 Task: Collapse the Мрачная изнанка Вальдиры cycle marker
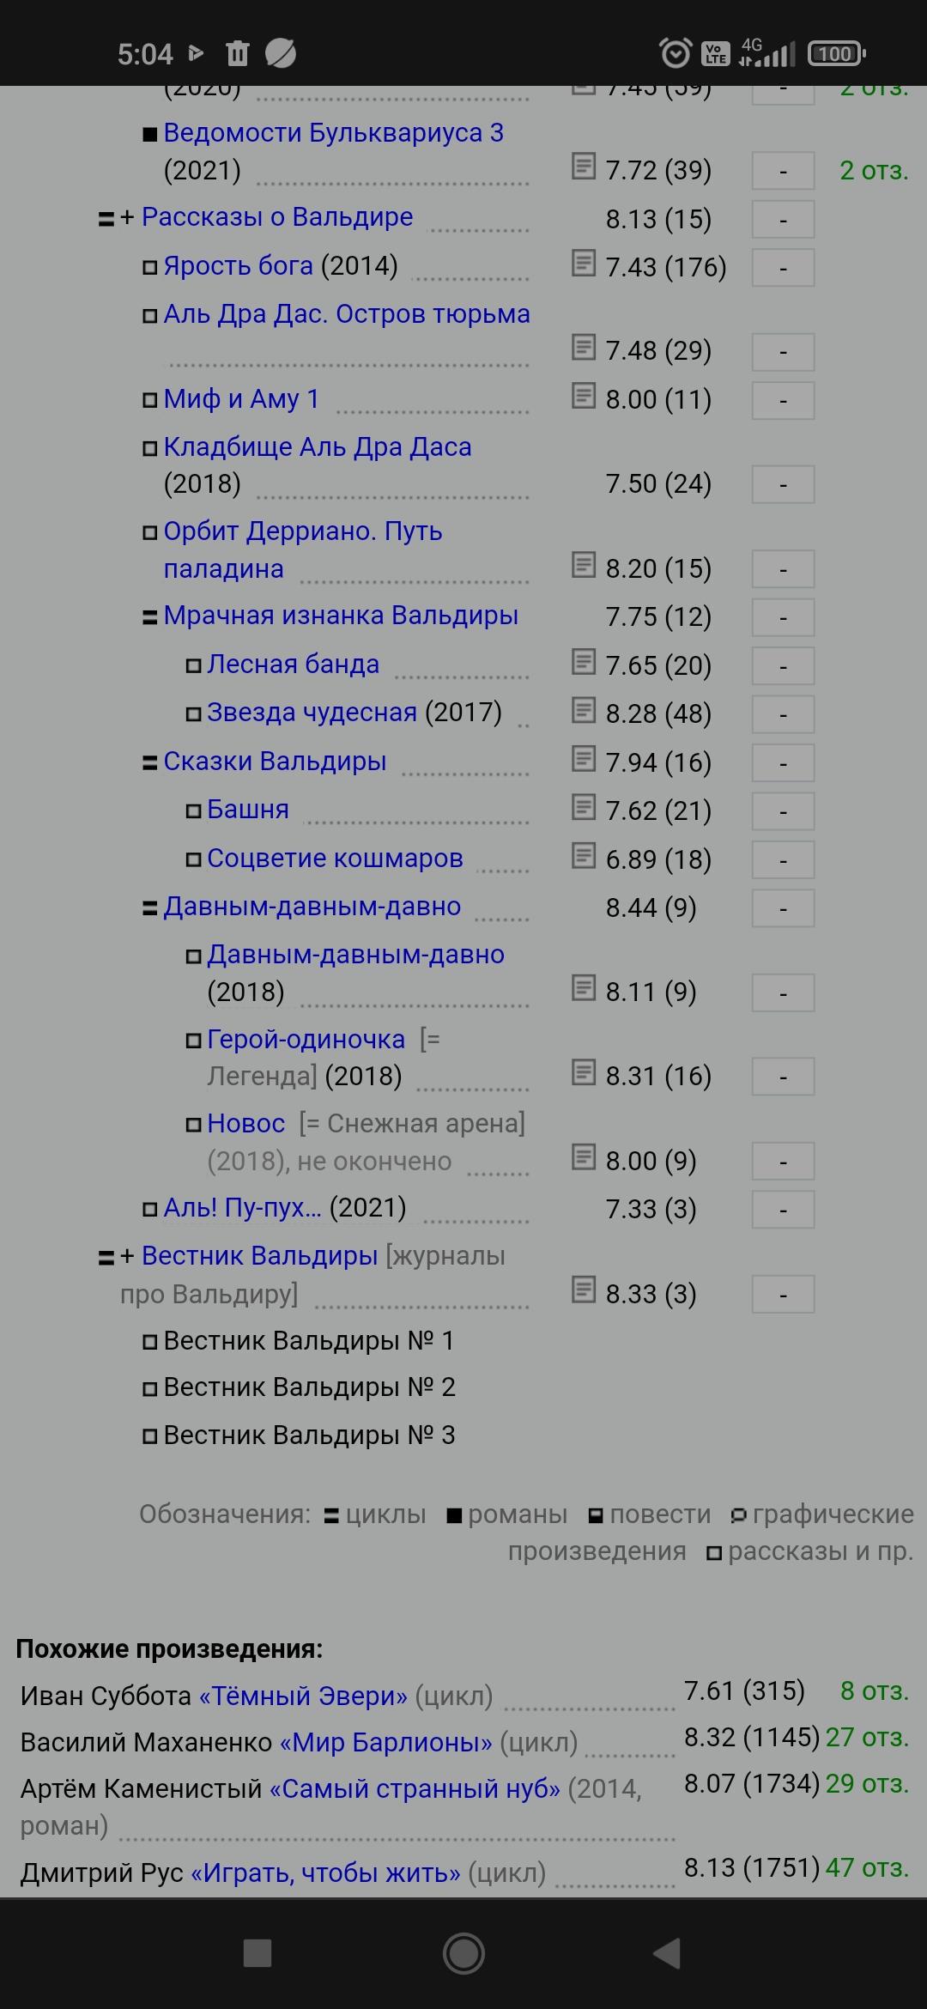[x=149, y=617]
